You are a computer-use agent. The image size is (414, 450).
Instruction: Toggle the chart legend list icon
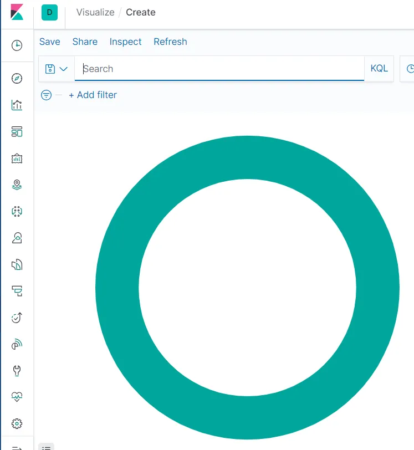(x=46, y=447)
